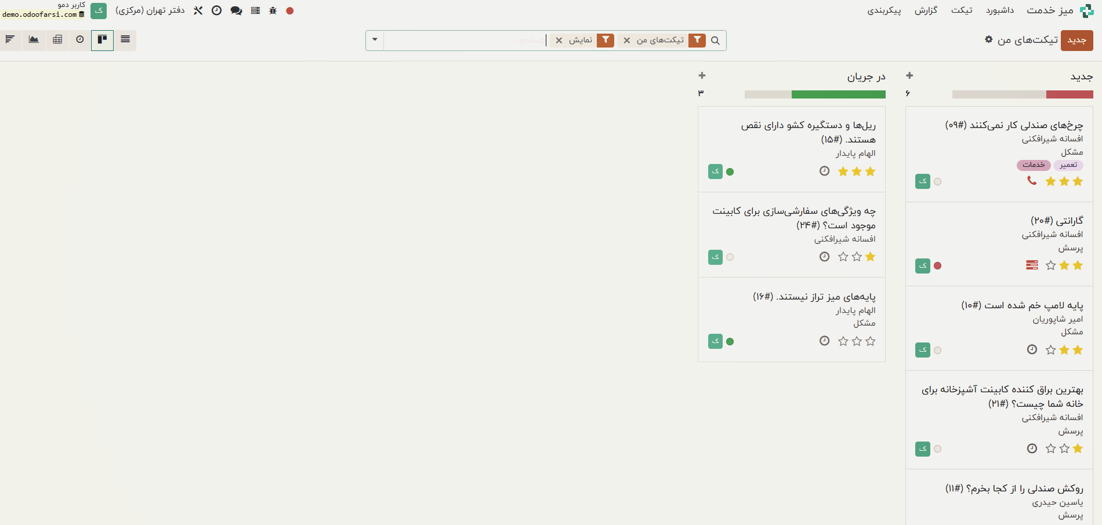Click the جدید button to create a ticket
This screenshot has width=1102, height=525.
tap(1076, 40)
